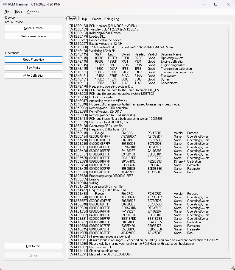The image size is (235, 270).
Task: Click the 'Different' verdict in CRC table
Action: [x=179, y=161]
